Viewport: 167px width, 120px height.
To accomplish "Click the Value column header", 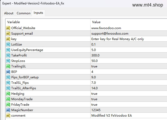I will coord(129,22).
